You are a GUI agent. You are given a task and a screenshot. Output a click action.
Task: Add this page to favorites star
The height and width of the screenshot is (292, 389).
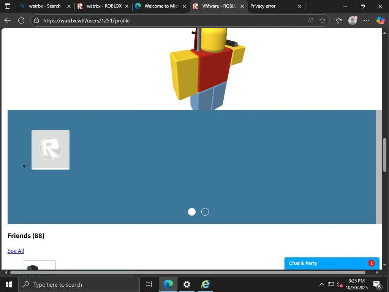coord(323,21)
